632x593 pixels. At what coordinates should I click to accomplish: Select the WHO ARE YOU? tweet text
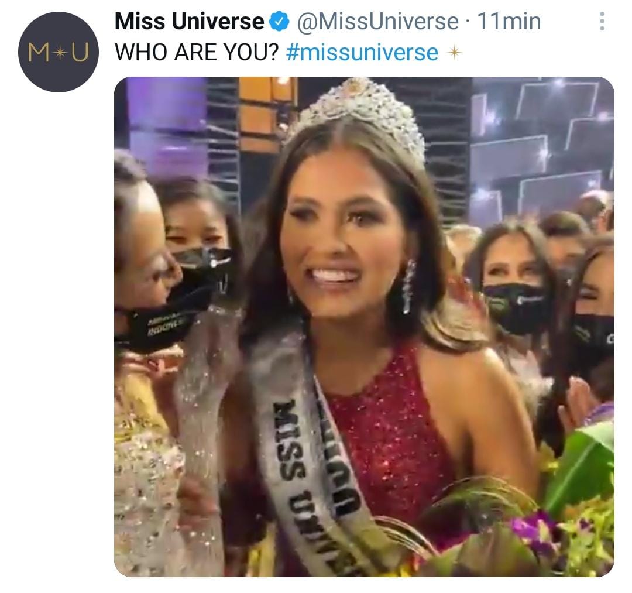197,53
